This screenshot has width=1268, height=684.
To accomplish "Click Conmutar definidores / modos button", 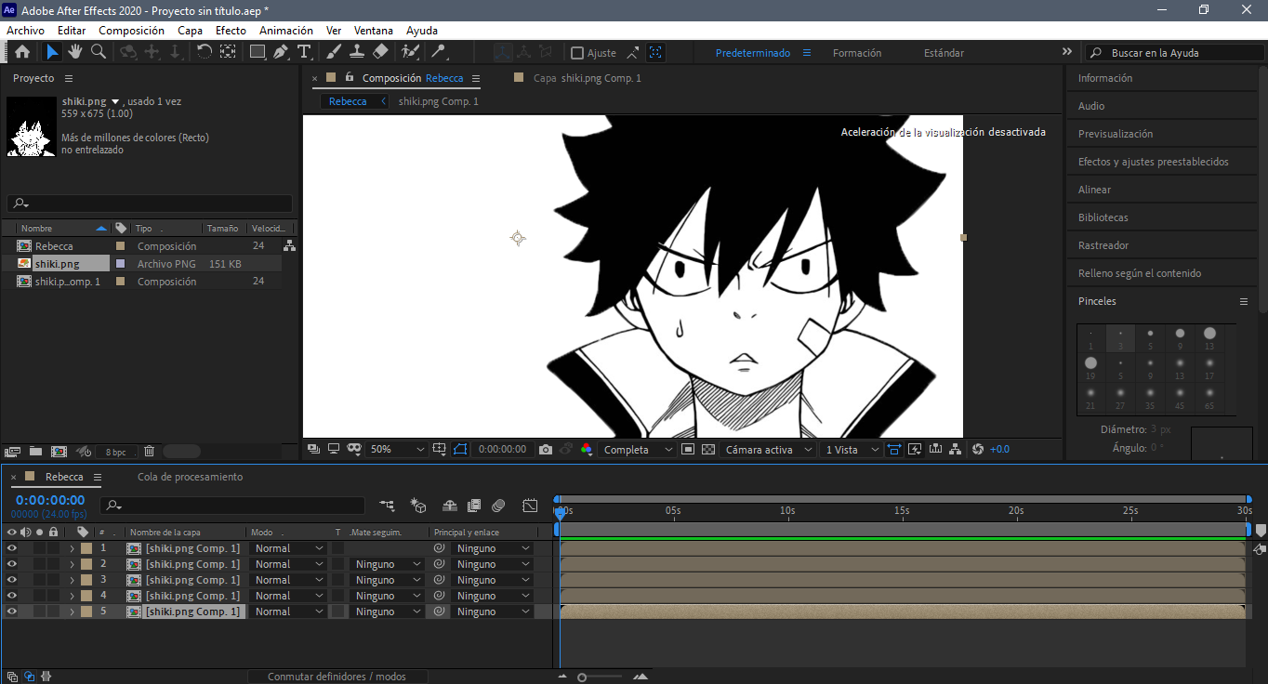I will (337, 677).
